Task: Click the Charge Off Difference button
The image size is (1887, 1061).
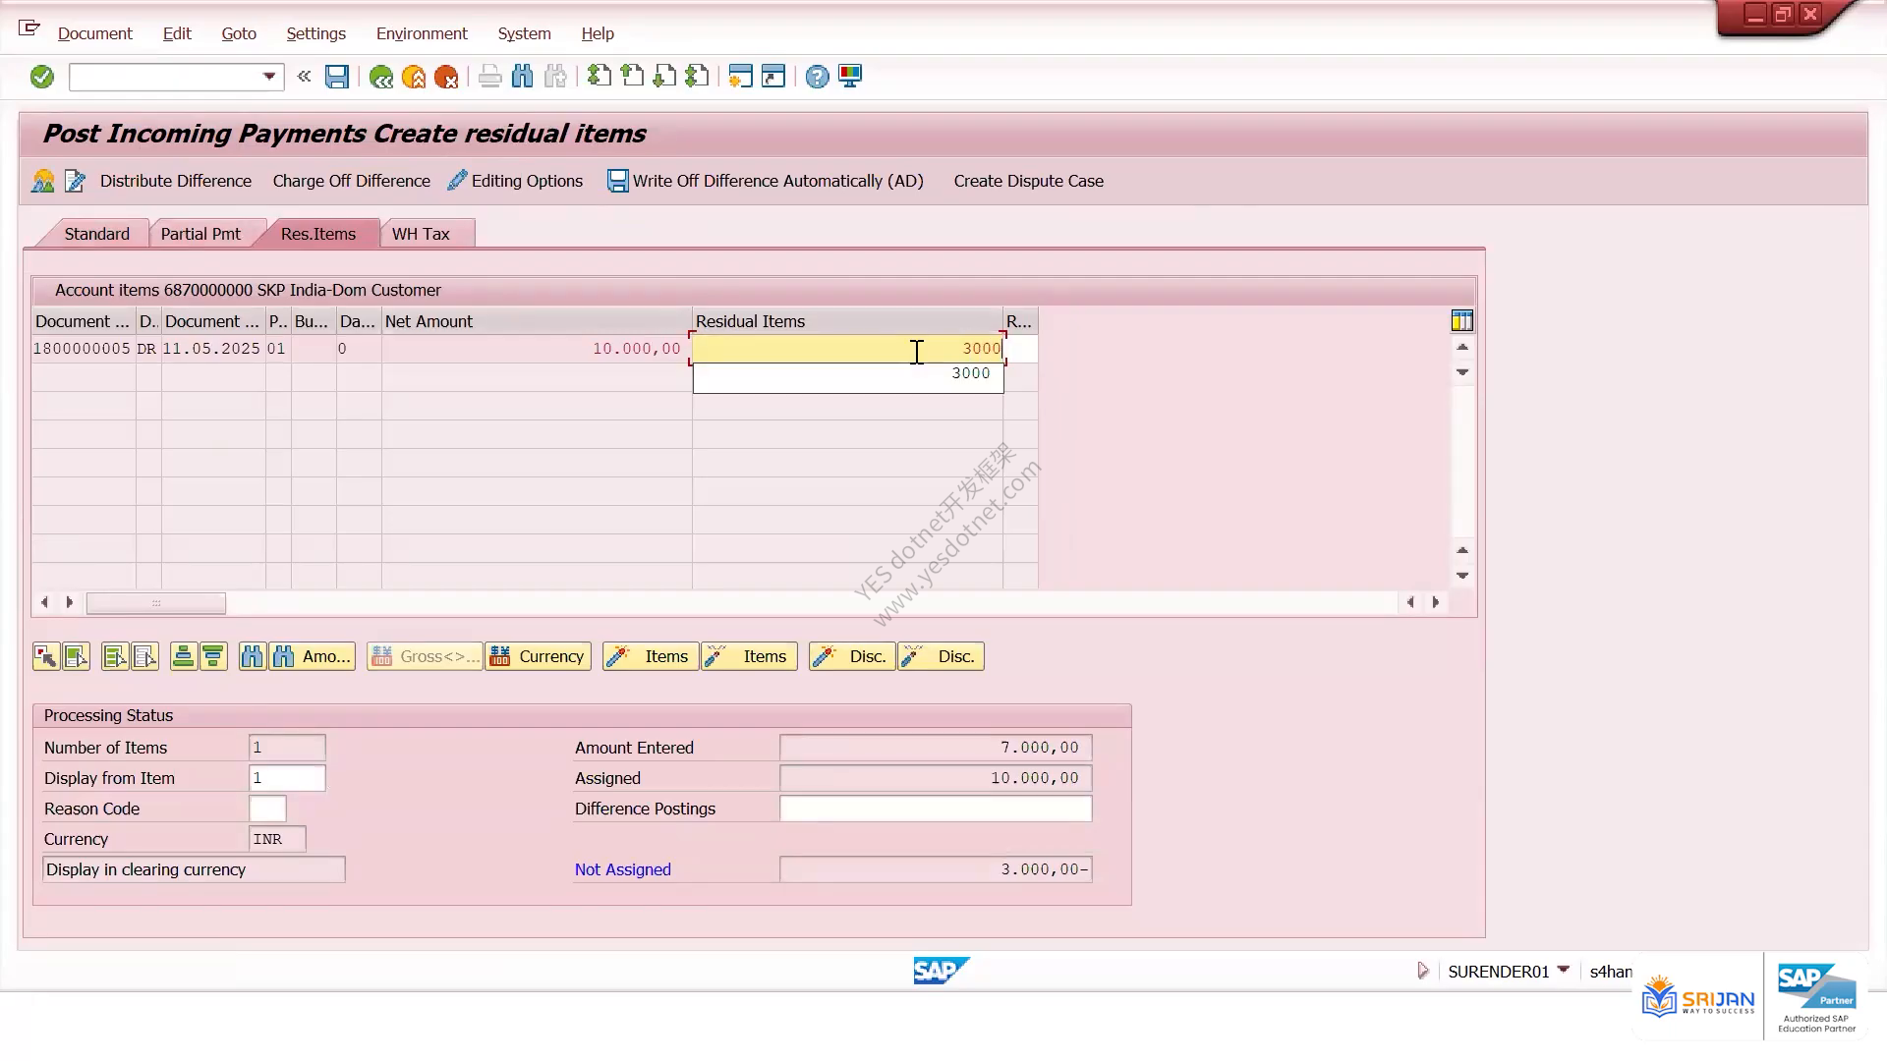Action: [351, 181]
